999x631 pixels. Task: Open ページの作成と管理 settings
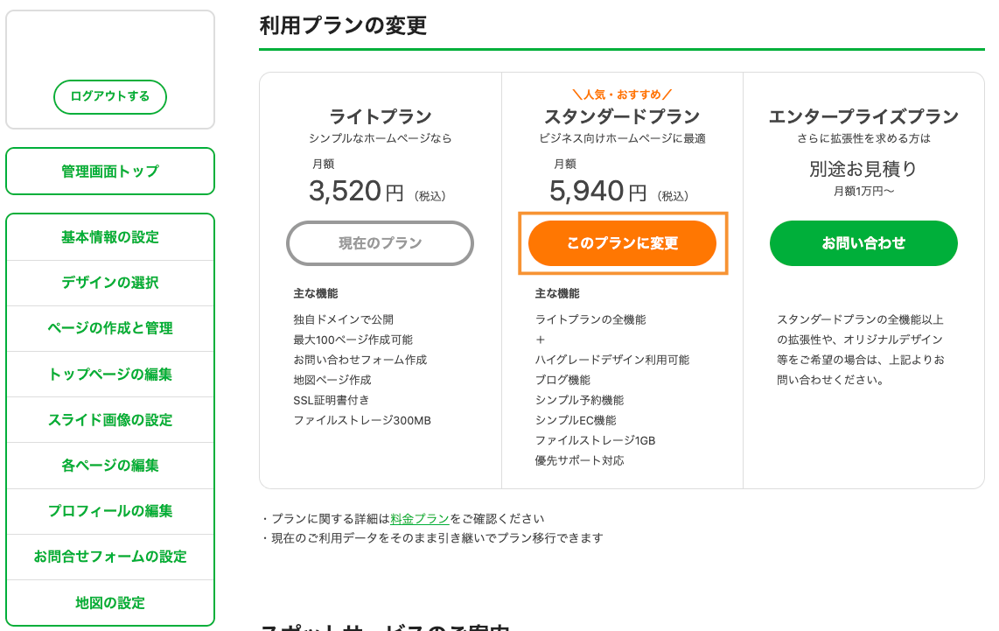109,328
